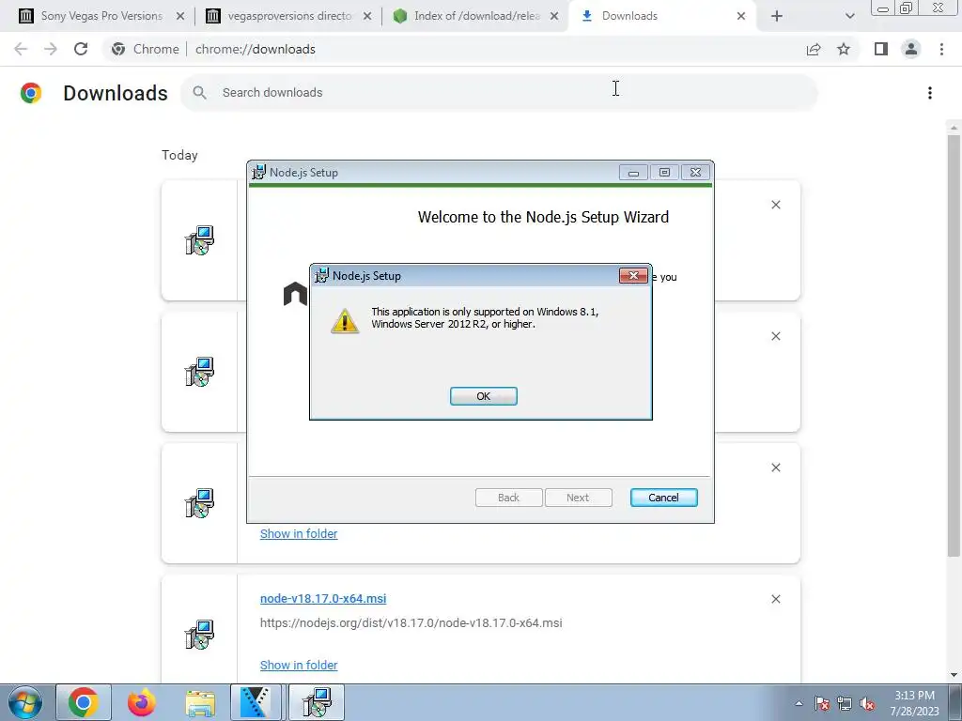
Task: Click the browser forward arrow
Action: click(51, 49)
